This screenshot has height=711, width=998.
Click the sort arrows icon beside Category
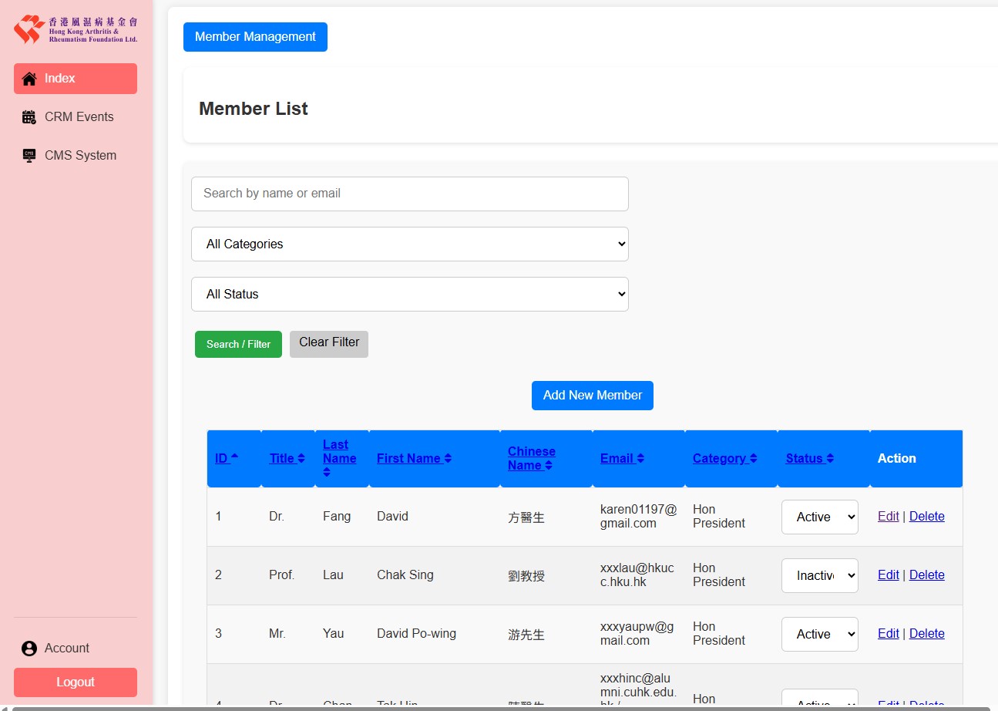point(753,459)
